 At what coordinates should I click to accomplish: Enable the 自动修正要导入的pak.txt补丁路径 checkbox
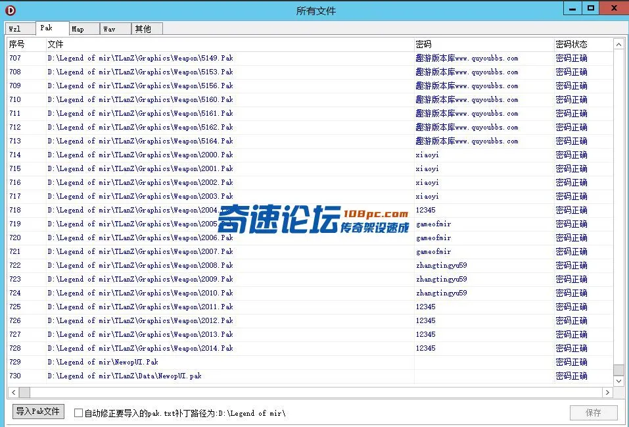pos(79,413)
